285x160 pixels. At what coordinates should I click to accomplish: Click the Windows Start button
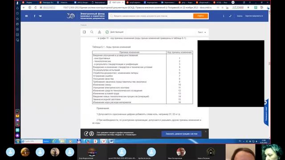18,141
